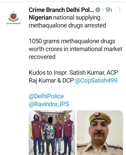Click 'worth crores in international market' line
The image size is (126, 155).
76,49
